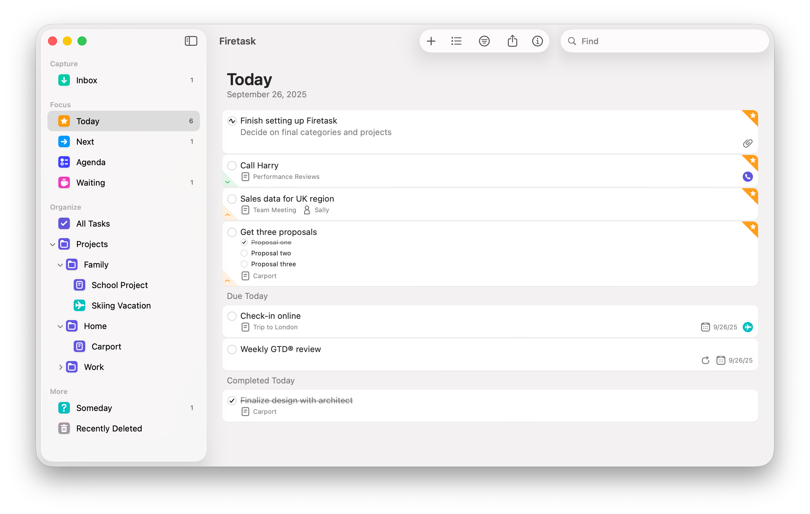Click the phone icon on Call Harry
Screen dimensions: 810x514
(x=747, y=176)
